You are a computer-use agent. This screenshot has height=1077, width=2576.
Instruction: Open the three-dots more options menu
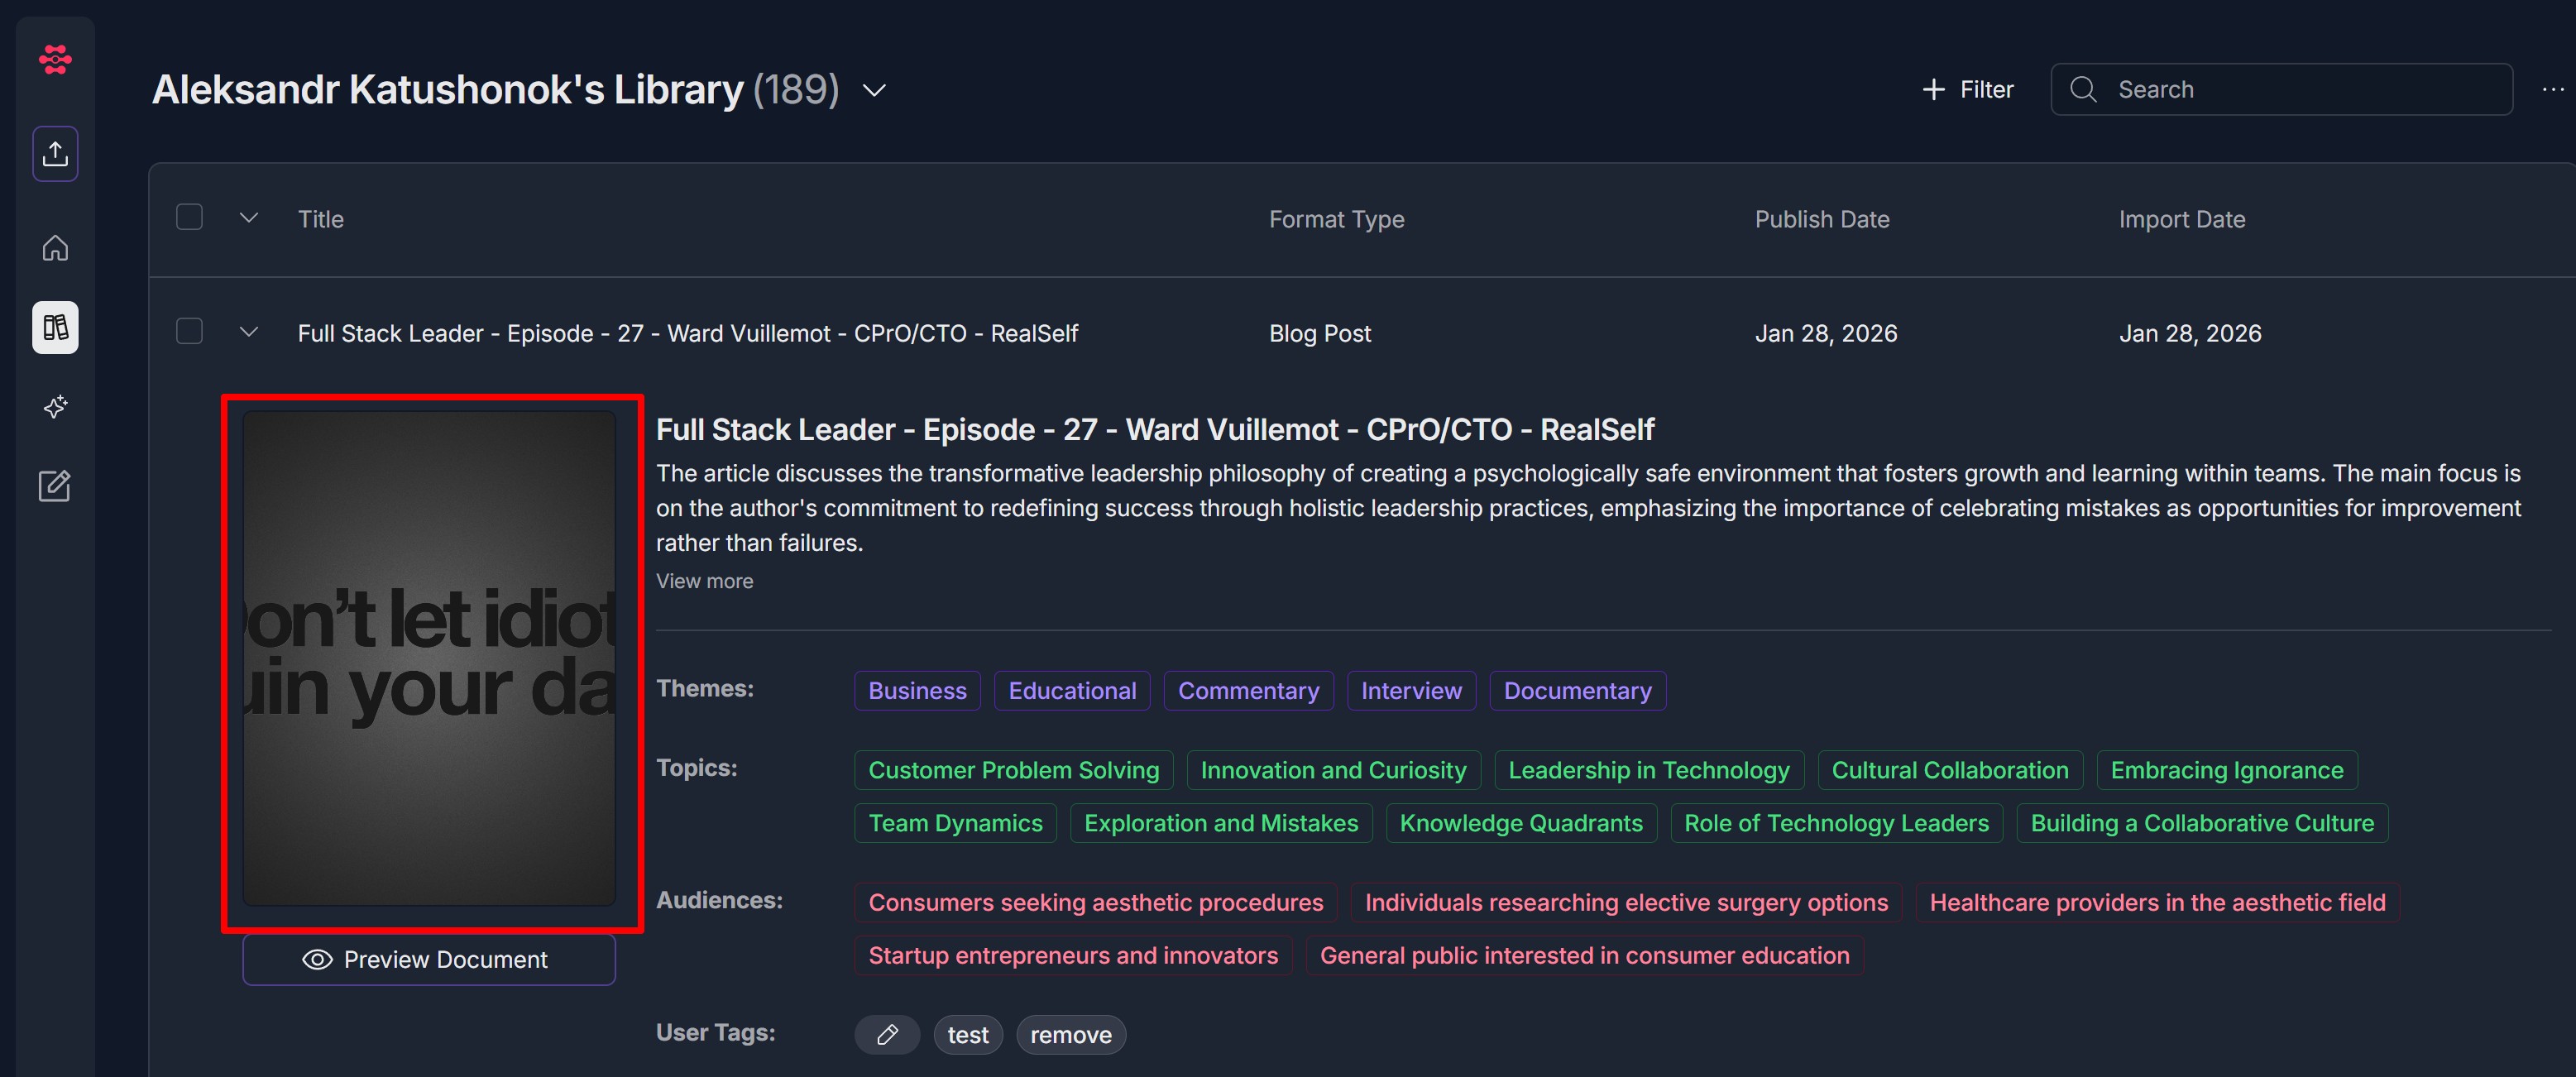pyautogui.click(x=2552, y=90)
